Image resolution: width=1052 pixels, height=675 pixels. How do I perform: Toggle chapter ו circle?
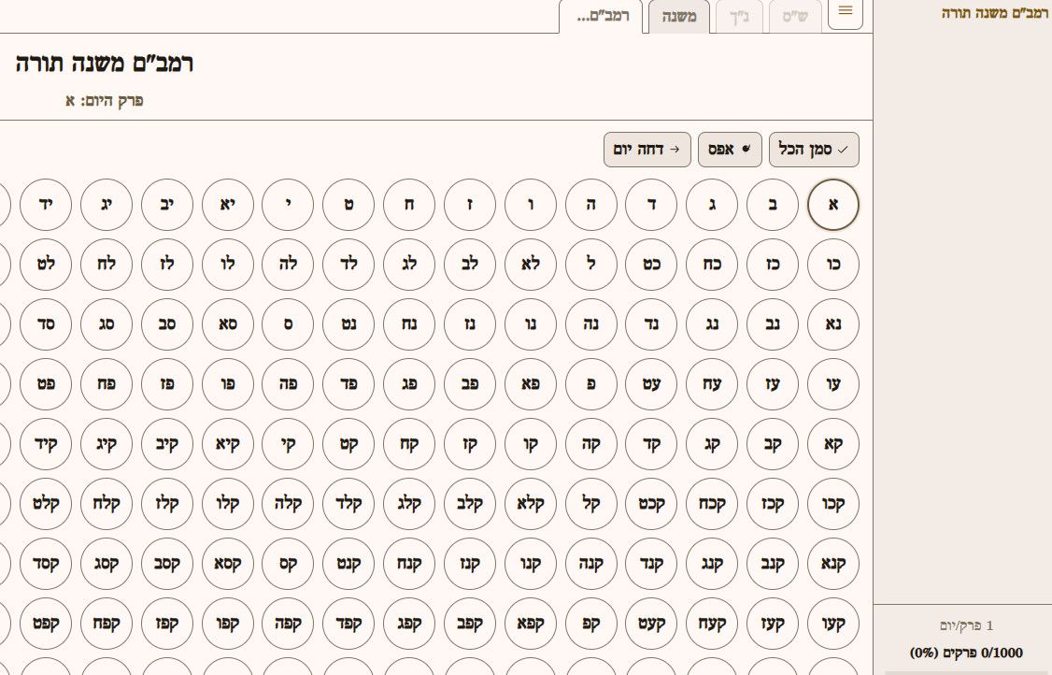[530, 204]
